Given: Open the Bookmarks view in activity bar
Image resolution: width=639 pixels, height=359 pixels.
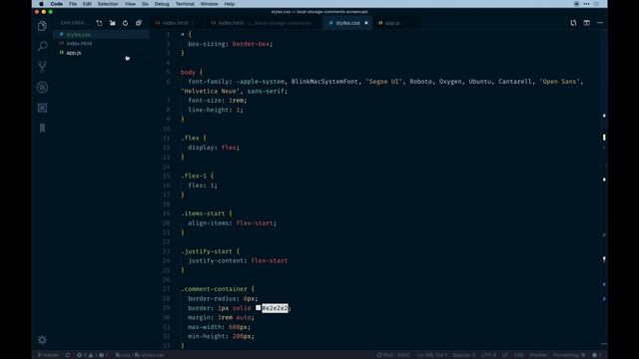Looking at the screenshot, I should (x=42, y=128).
